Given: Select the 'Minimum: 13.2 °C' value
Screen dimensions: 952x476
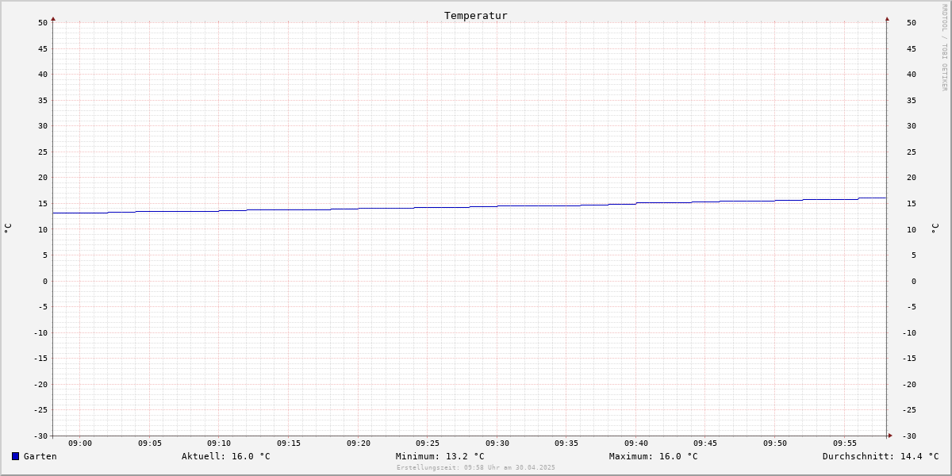Looking at the screenshot, I should (440, 456).
